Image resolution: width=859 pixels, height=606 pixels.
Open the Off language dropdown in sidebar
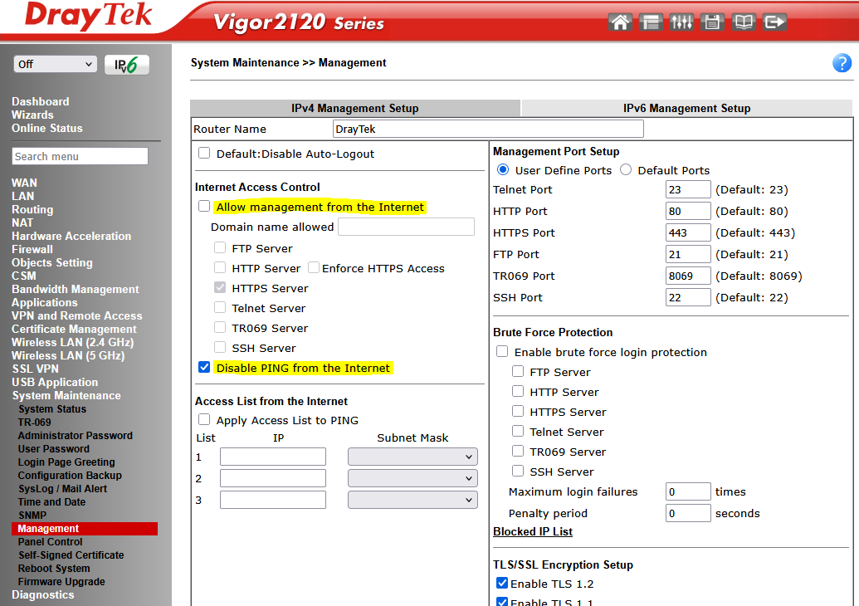pyautogui.click(x=56, y=64)
